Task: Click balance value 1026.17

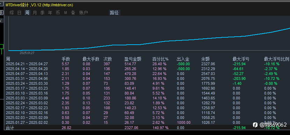Action: point(208,122)
